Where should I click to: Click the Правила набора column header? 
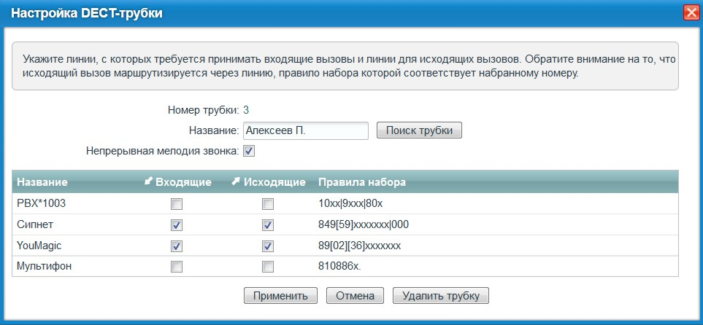click(362, 181)
